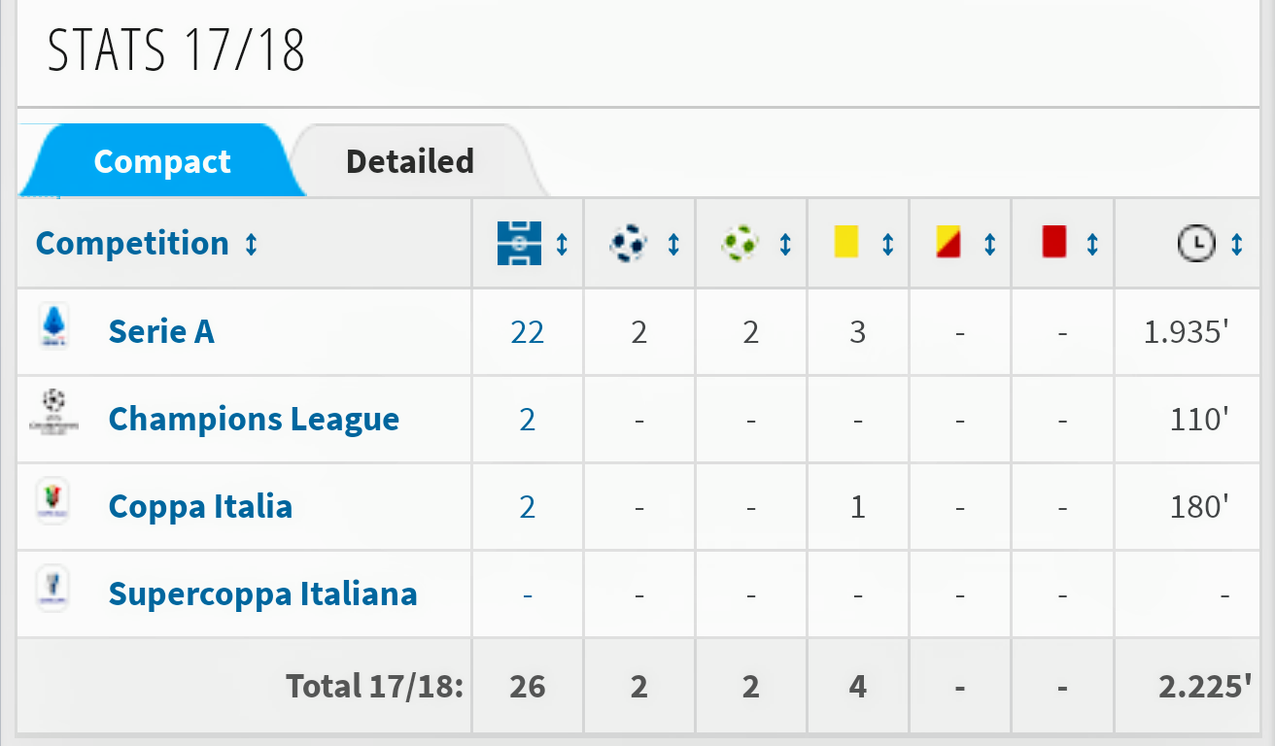Viewport: 1275px width, 746px height.
Task: Click the goals soccer ball icon
Action: pyautogui.click(x=629, y=243)
